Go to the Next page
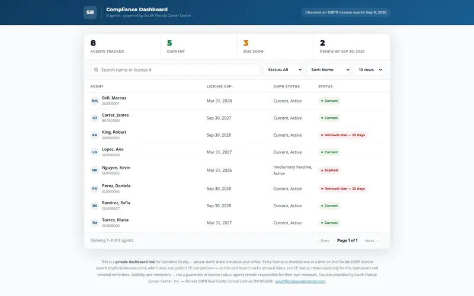Screen dimensions: 474x296 [x=372, y=241]
